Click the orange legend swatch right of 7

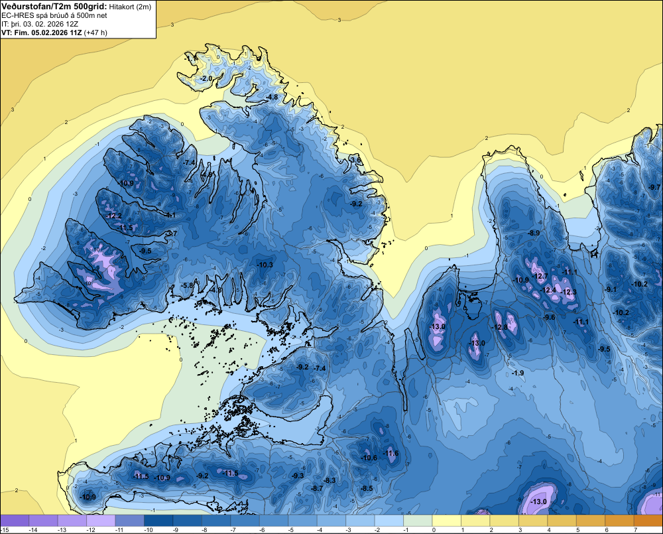coord(648,521)
